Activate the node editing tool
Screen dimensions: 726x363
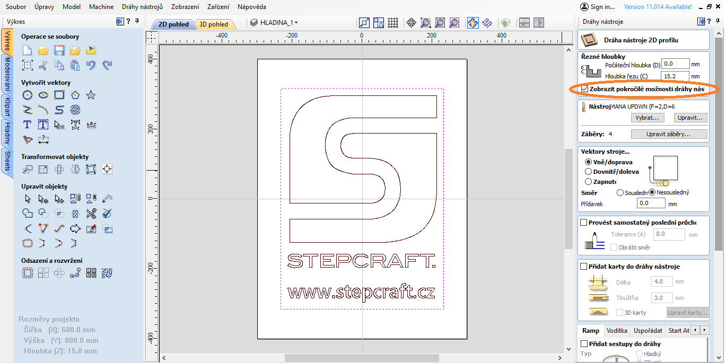pyautogui.click(x=43, y=199)
